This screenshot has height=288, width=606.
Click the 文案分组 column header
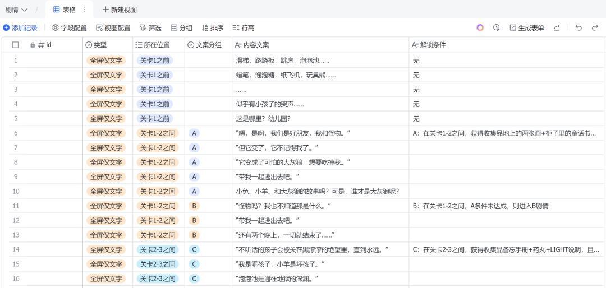click(208, 45)
